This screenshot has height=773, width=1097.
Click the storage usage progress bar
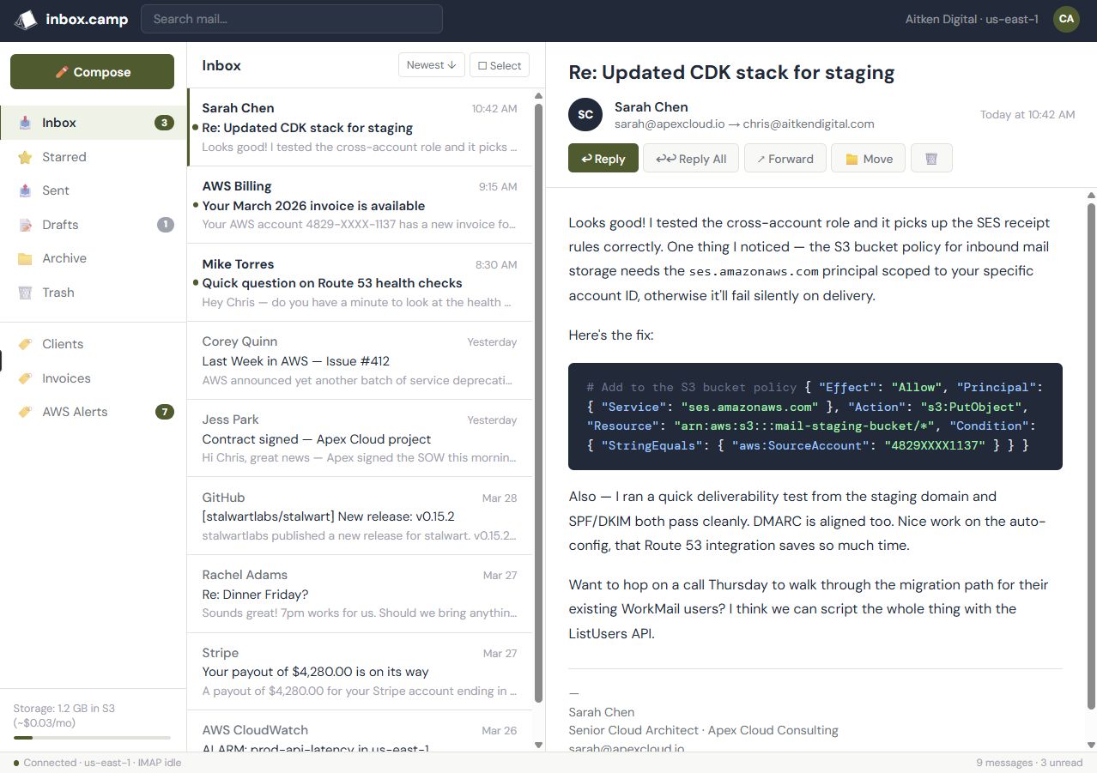click(93, 737)
